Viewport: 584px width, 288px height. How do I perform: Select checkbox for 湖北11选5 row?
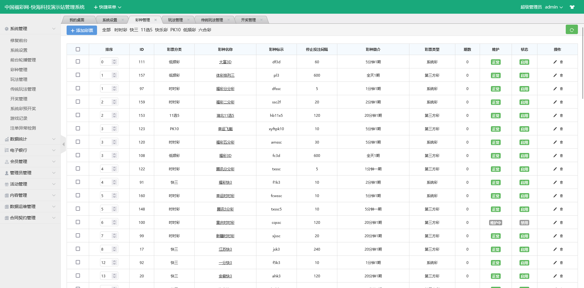point(78,115)
